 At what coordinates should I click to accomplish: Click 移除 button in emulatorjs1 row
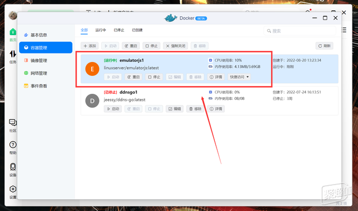point(195,77)
